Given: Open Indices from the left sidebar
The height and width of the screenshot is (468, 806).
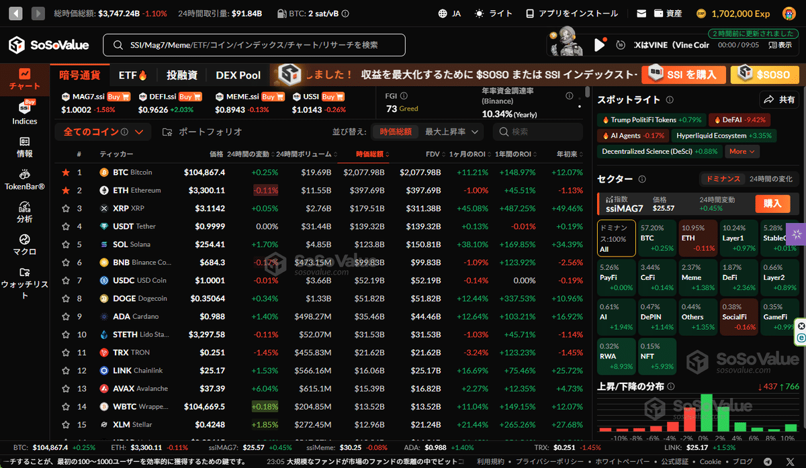Looking at the screenshot, I should point(24,108).
